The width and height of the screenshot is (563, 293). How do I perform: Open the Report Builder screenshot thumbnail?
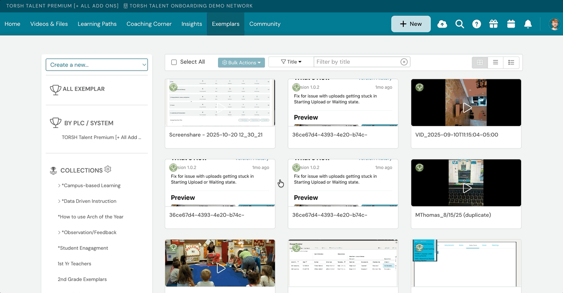pos(343,263)
